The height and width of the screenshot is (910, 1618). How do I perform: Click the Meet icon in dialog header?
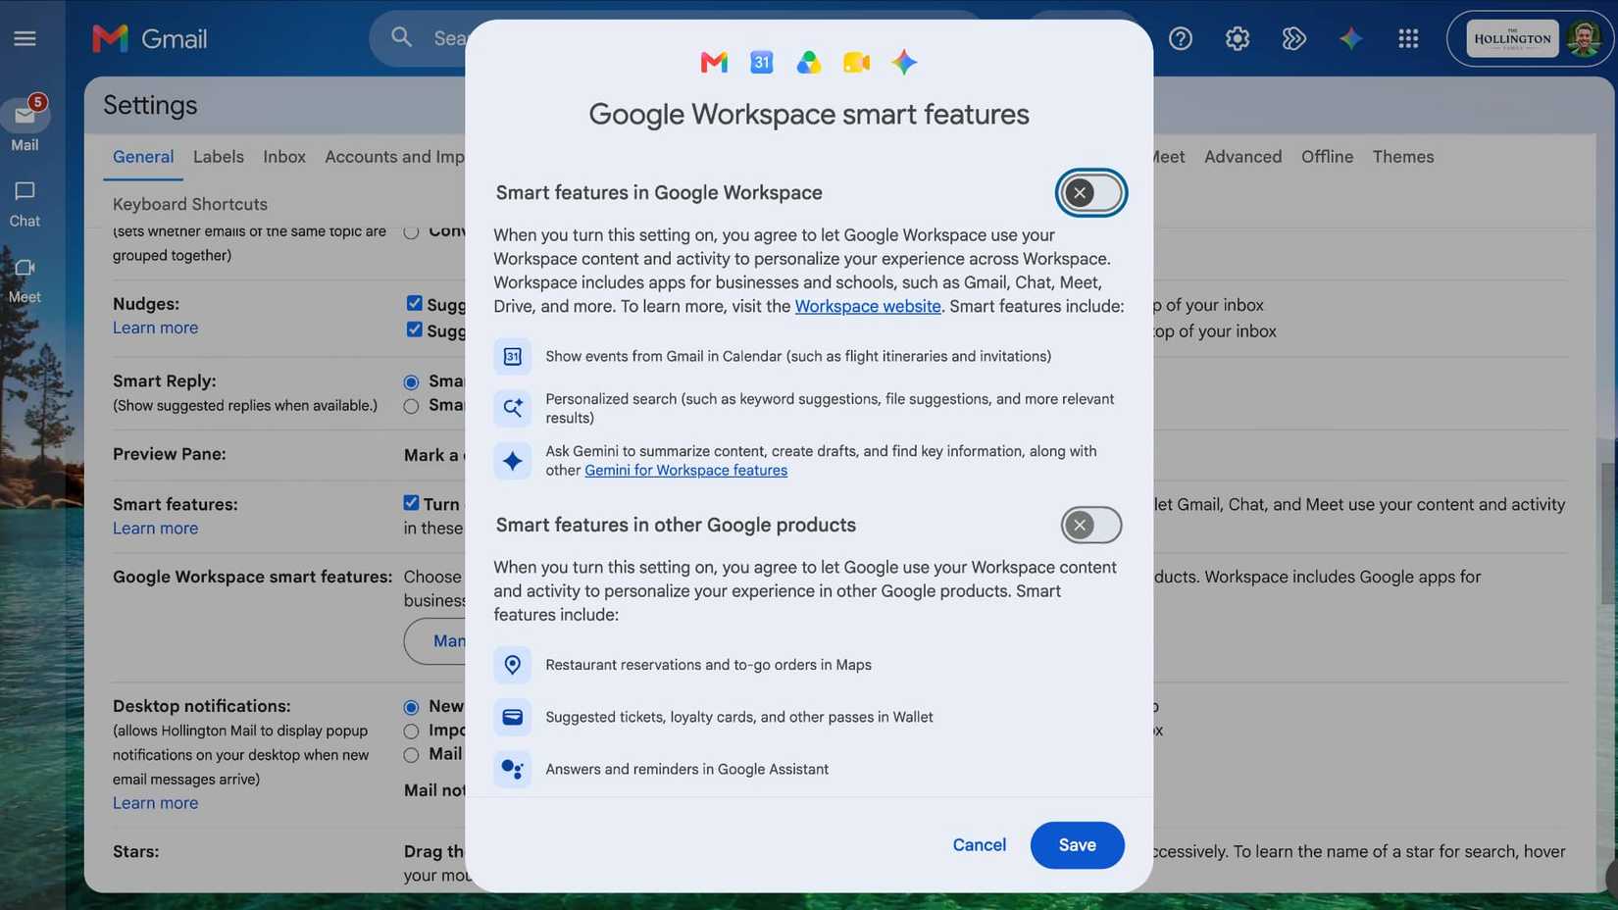(x=856, y=62)
